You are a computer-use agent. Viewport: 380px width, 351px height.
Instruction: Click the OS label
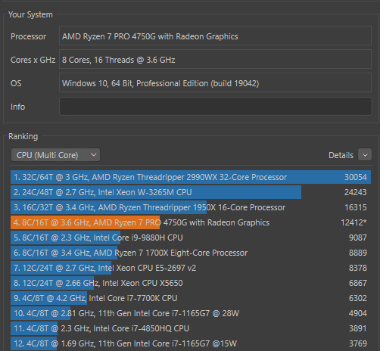(x=16, y=83)
